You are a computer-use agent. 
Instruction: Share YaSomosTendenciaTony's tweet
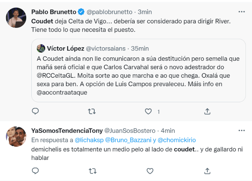coord(207,171)
